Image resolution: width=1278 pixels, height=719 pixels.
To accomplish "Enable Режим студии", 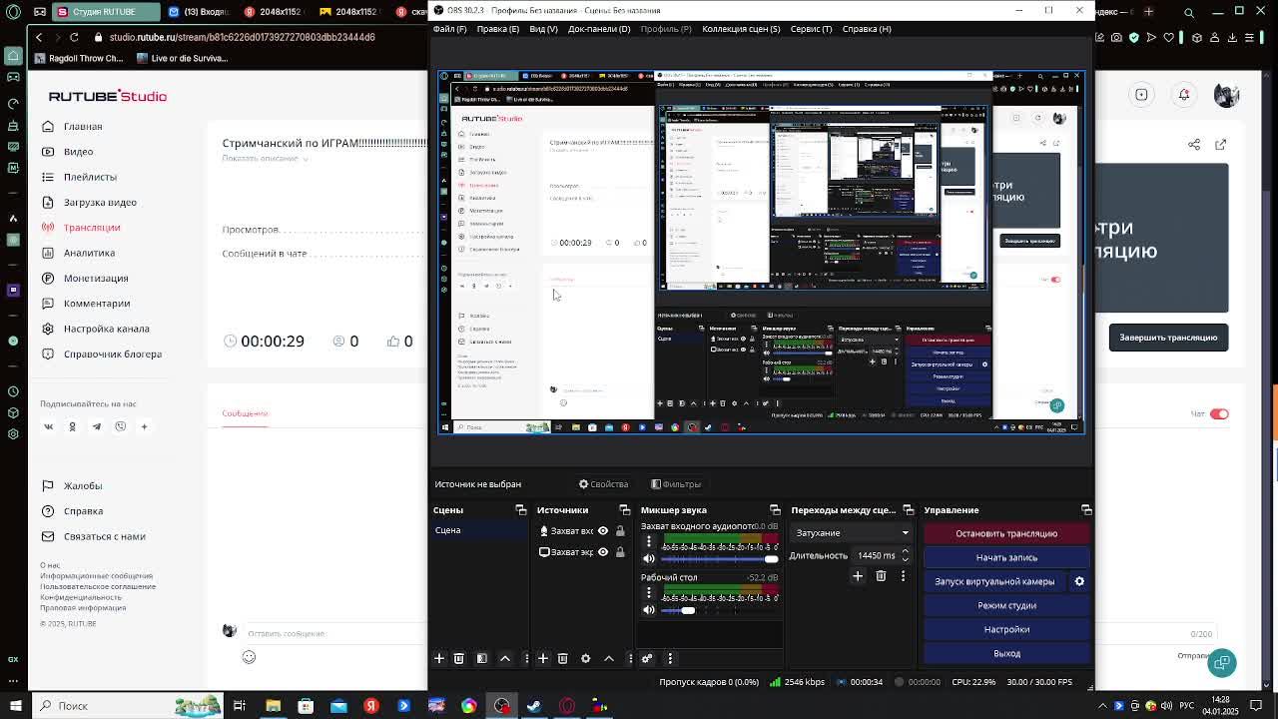I will tap(1006, 605).
